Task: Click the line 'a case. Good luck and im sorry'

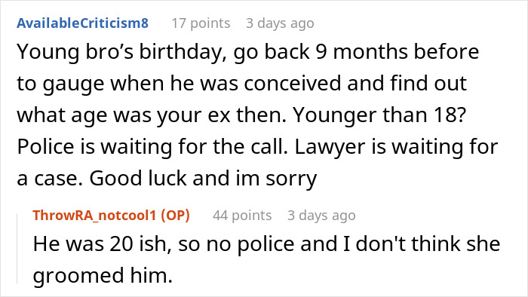Action: coord(167,178)
